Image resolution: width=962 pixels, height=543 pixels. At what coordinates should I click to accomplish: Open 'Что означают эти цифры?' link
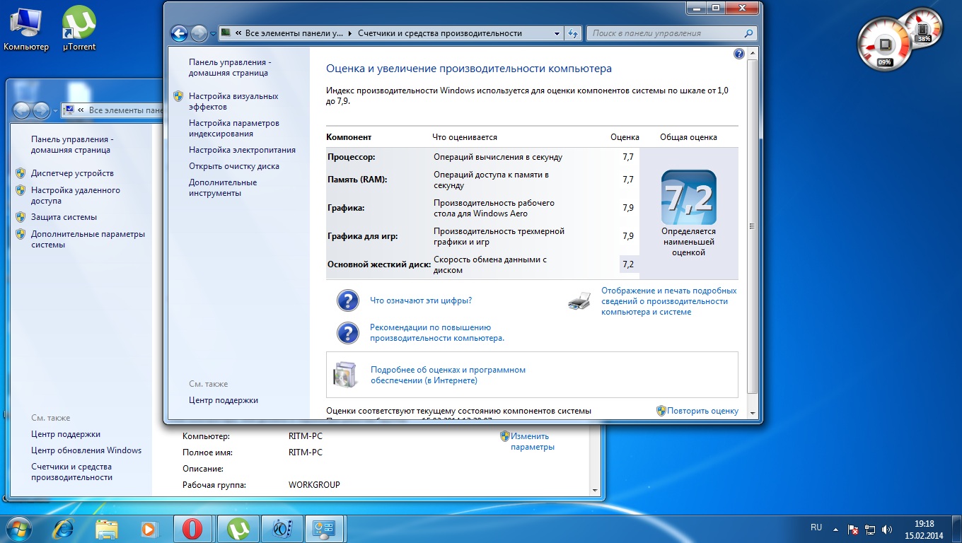(420, 300)
